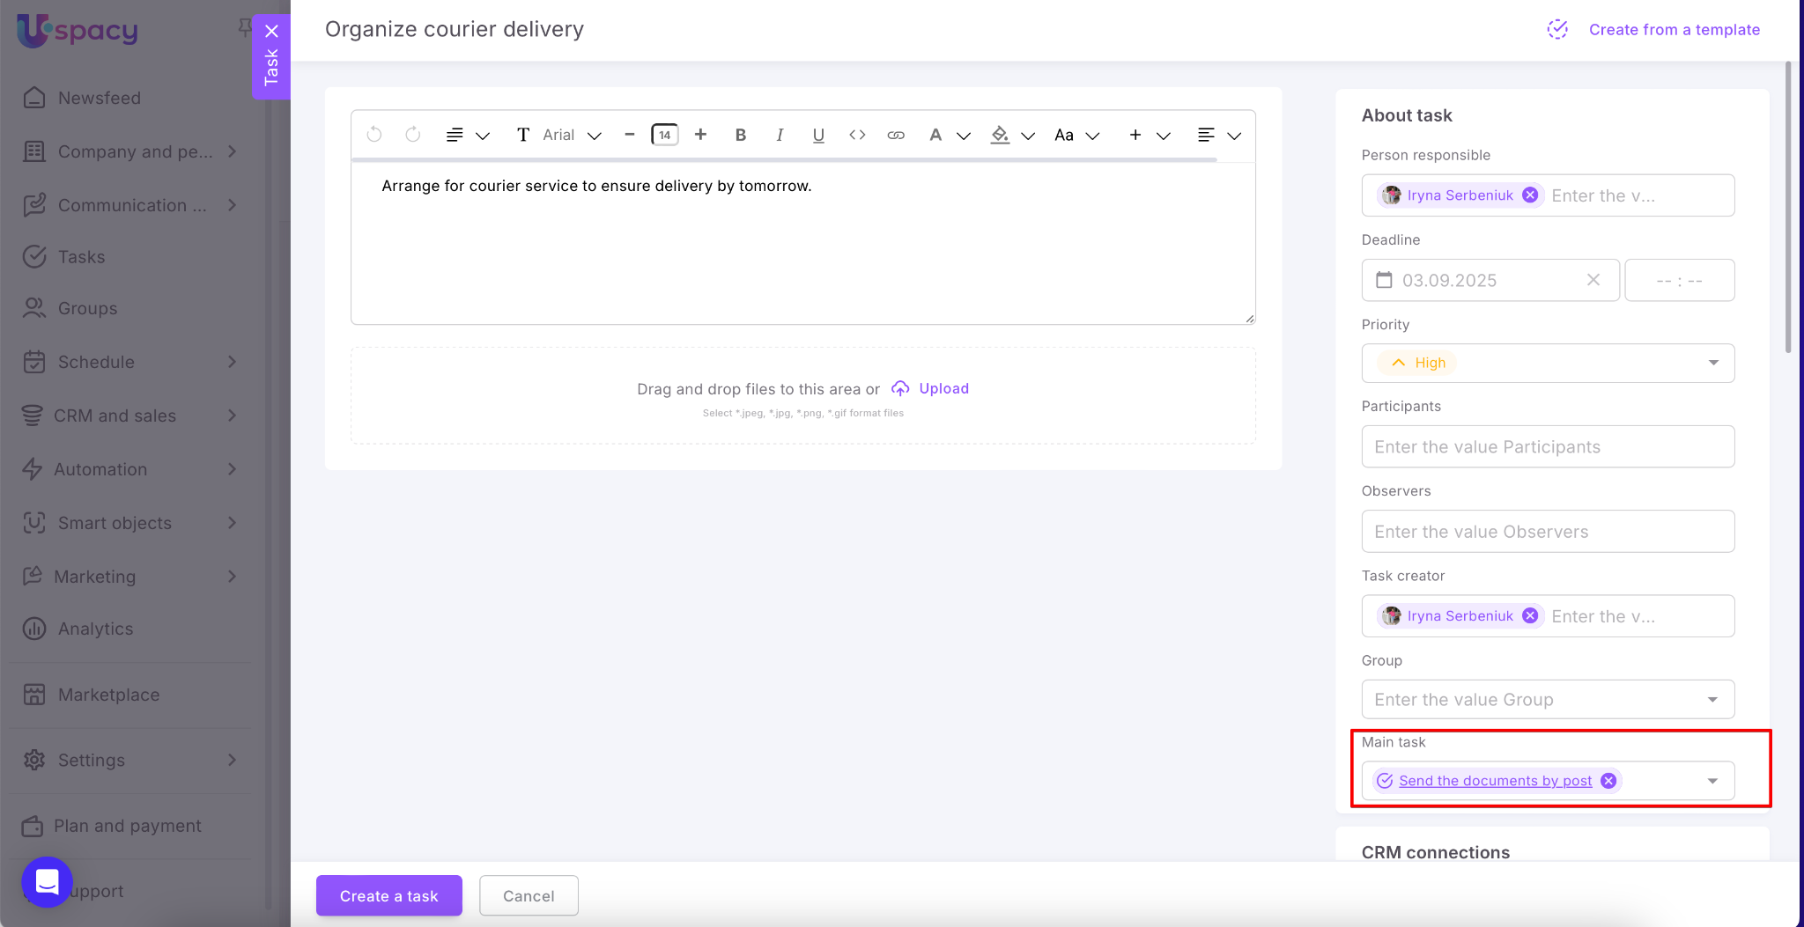
Task: Open the support chat bubble icon
Action: pos(47,881)
